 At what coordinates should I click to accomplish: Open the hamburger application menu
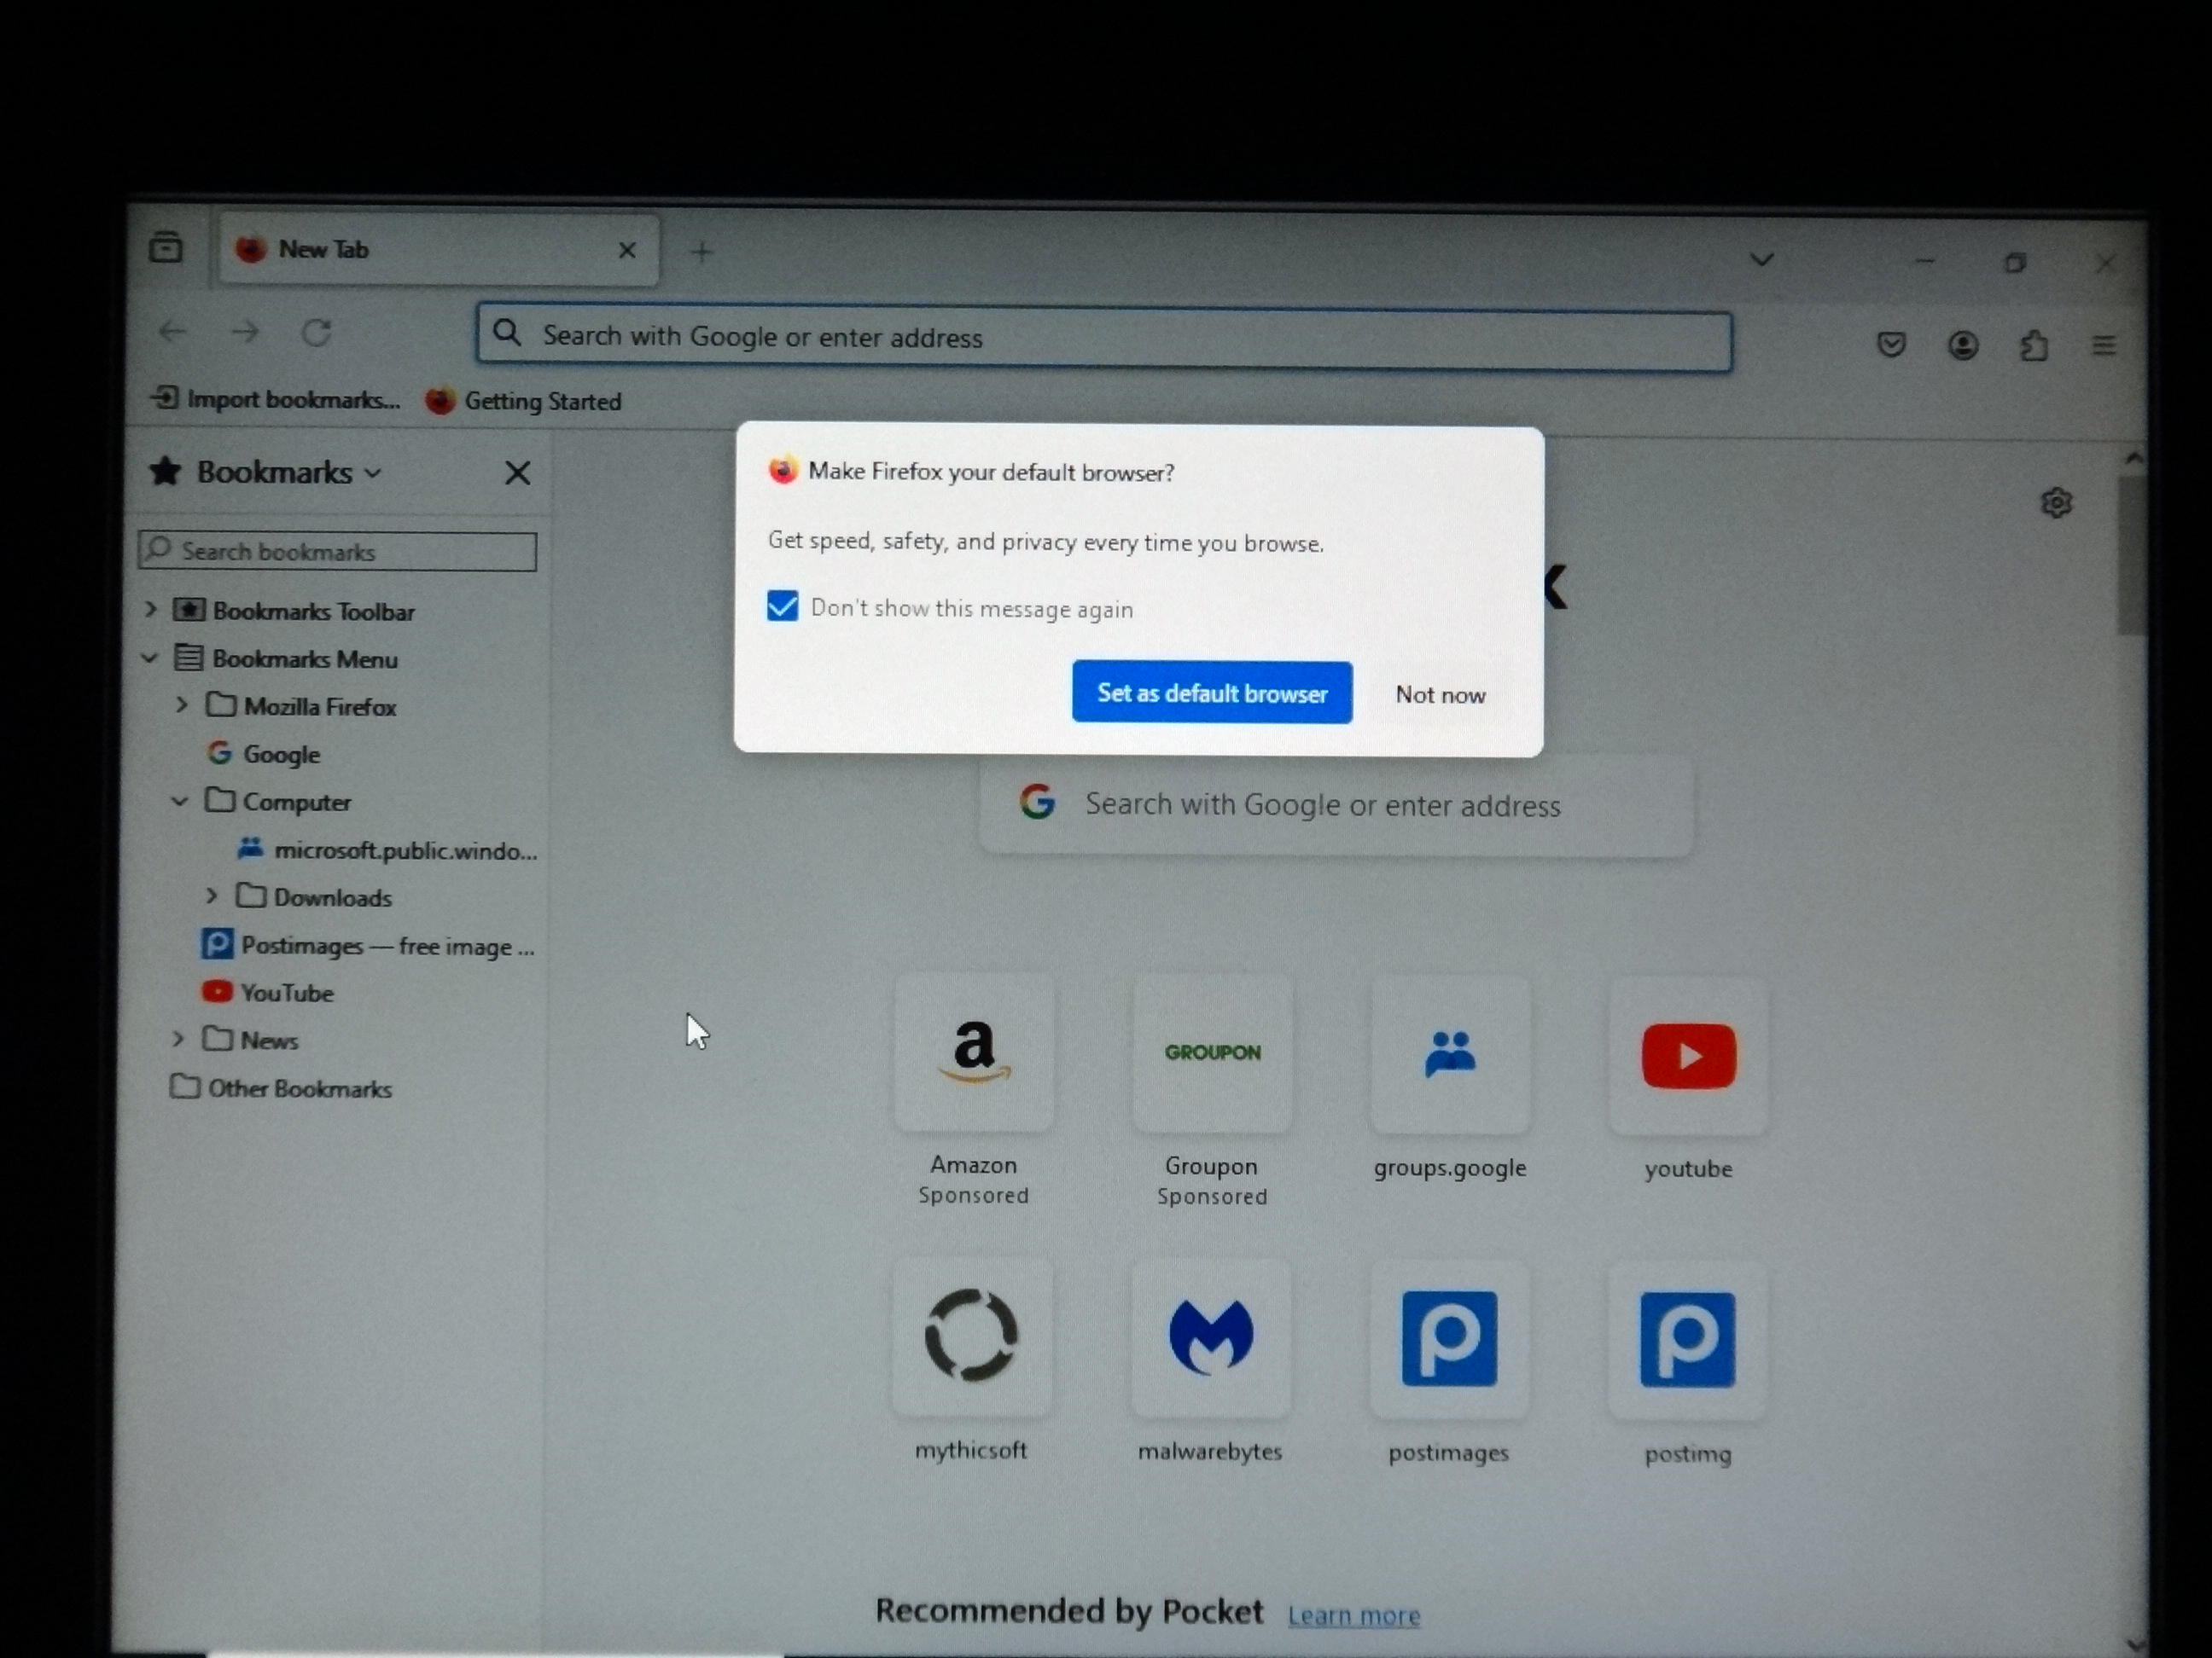[2104, 345]
